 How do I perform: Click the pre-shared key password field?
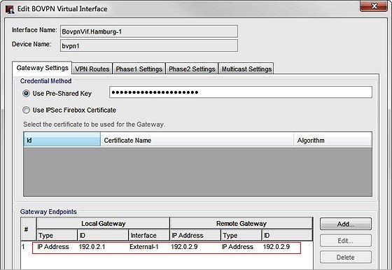point(241,92)
